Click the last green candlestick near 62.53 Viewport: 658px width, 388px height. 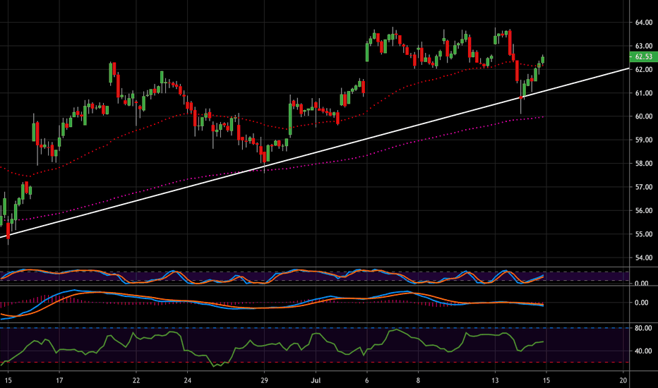tap(543, 59)
